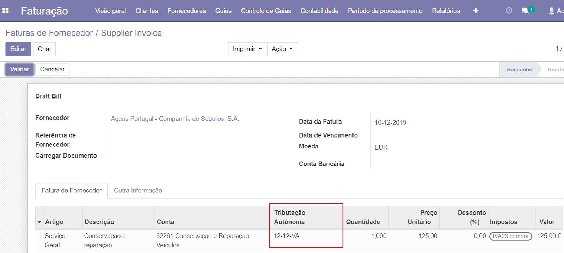Click the user avatar icon
This screenshot has height=253, width=564.
tap(552, 11)
